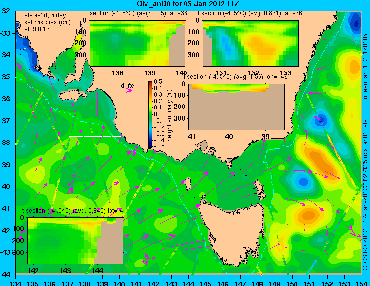Click the 134 longitude label on the bottom axis

point(16,283)
